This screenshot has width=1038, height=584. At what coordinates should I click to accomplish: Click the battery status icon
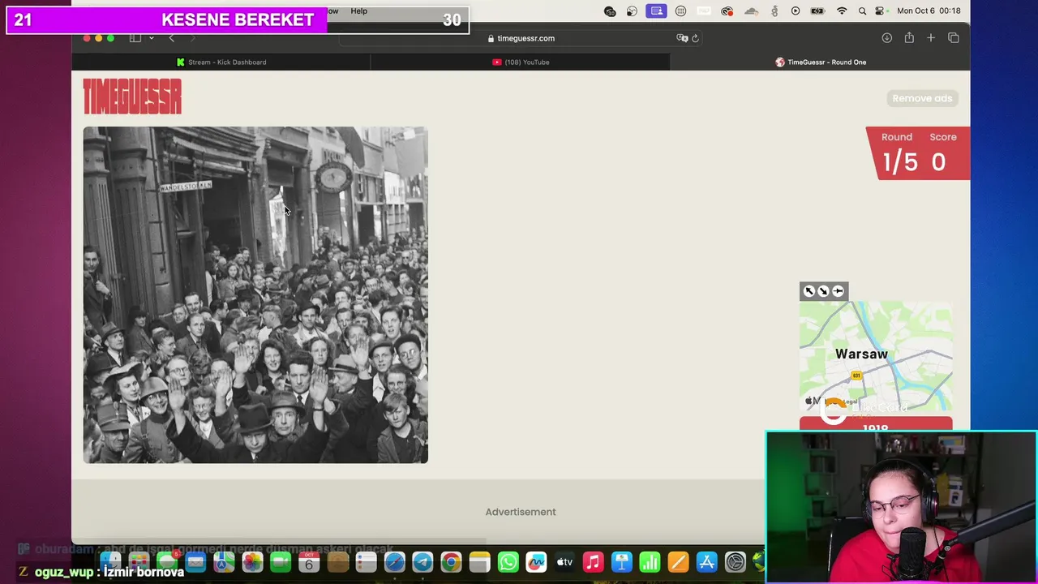818,11
